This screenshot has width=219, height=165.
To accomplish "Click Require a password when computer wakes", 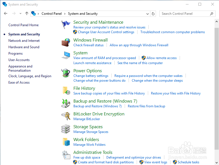I will 148,76.
